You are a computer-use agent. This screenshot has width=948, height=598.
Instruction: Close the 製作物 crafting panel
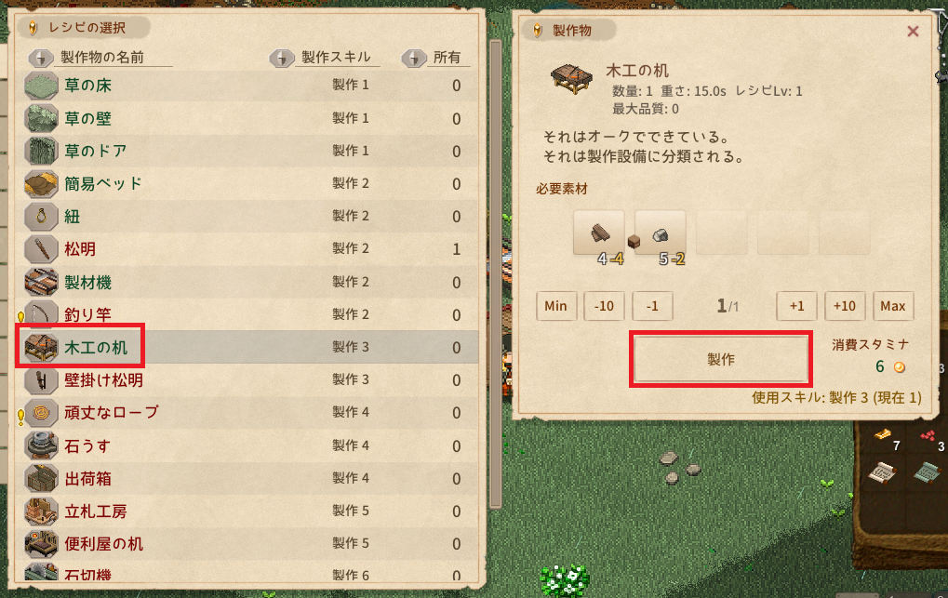(x=913, y=32)
